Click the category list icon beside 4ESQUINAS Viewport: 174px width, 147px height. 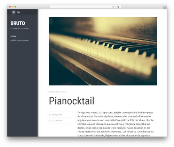(x=50, y=115)
